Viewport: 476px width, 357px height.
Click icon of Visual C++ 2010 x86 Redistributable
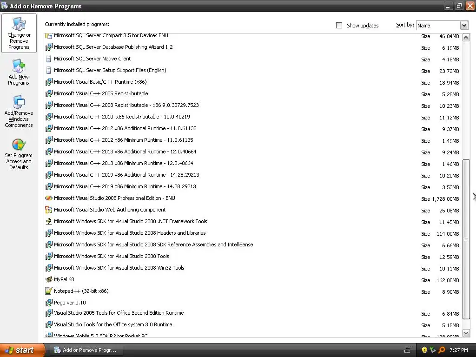click(x=48, y=117)
